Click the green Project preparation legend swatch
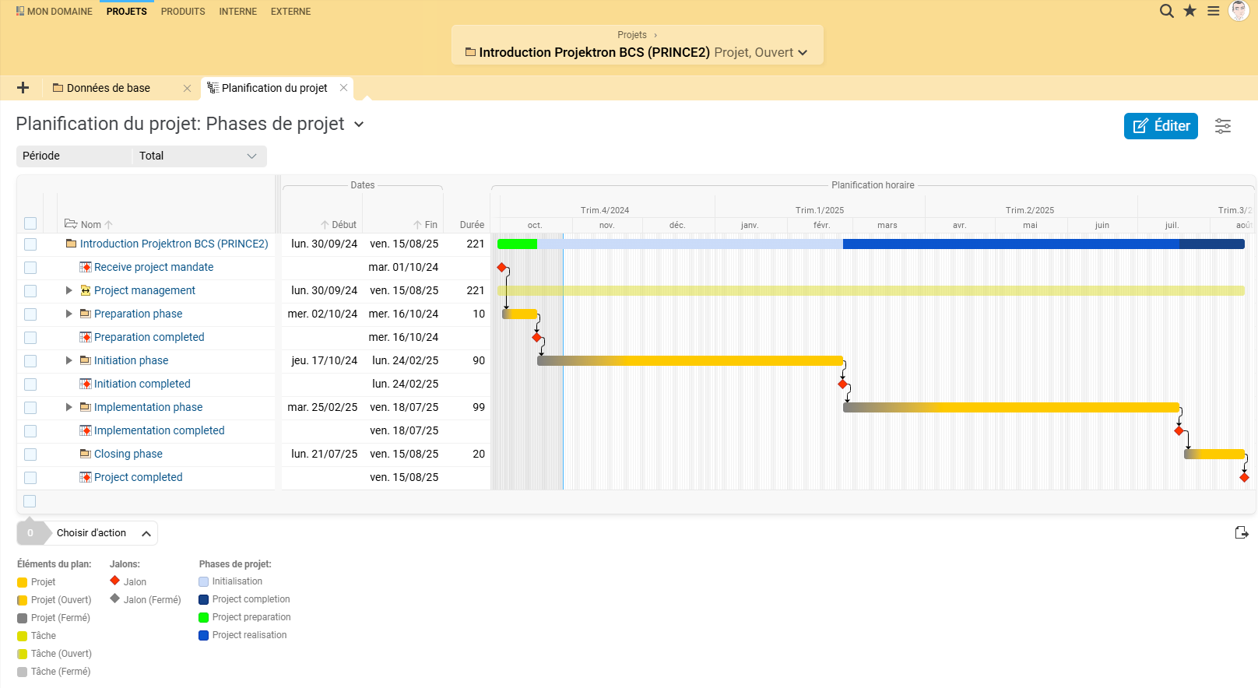The width and height of the screenshot is (1258, 688). tap(204, 617)
